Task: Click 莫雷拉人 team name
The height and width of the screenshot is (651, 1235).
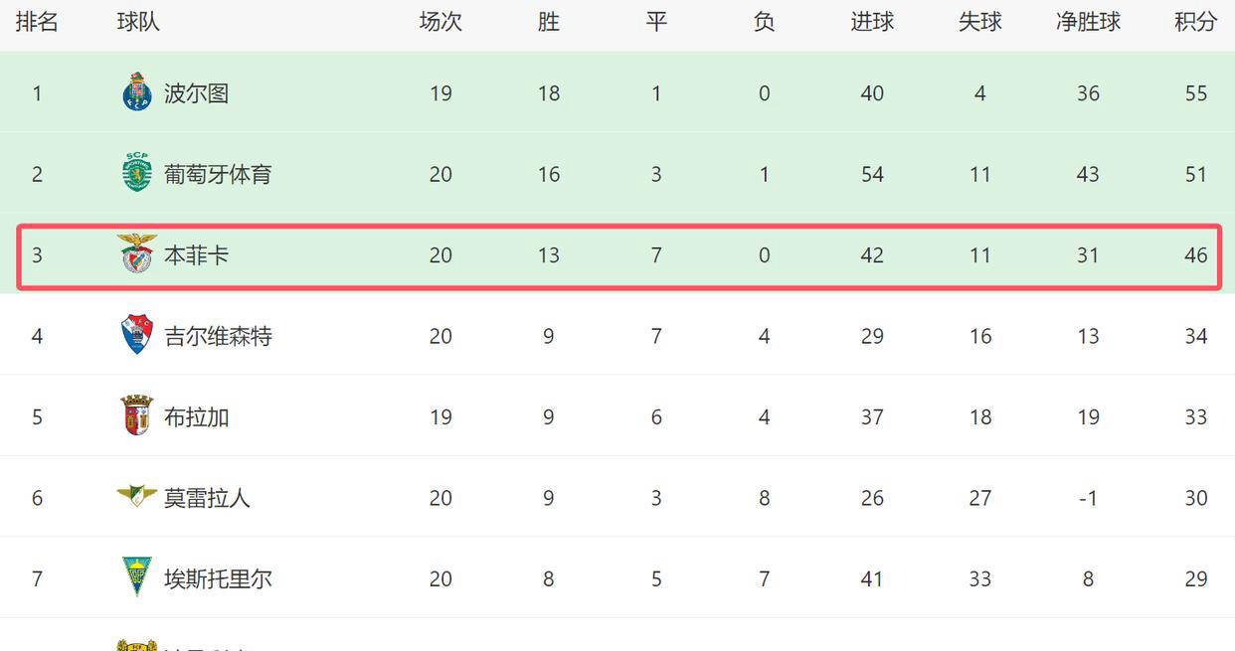Action: [207, 497]
